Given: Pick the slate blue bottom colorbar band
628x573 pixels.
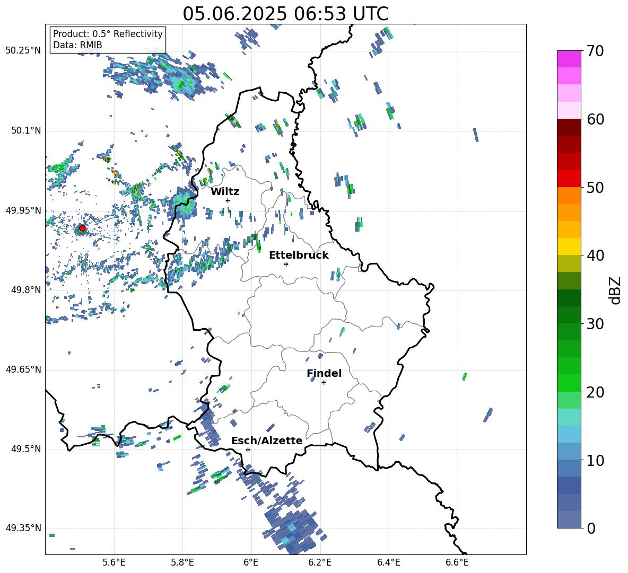Looking at the screenshot, I should (x=569, y=519).
